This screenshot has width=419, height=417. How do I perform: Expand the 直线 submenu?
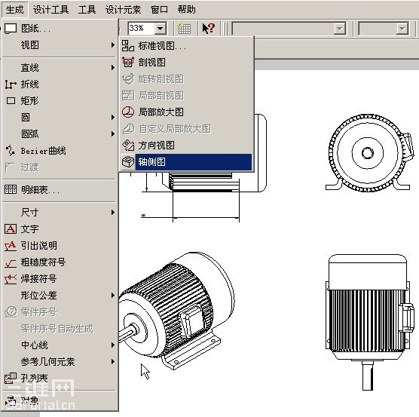point(113,68)
